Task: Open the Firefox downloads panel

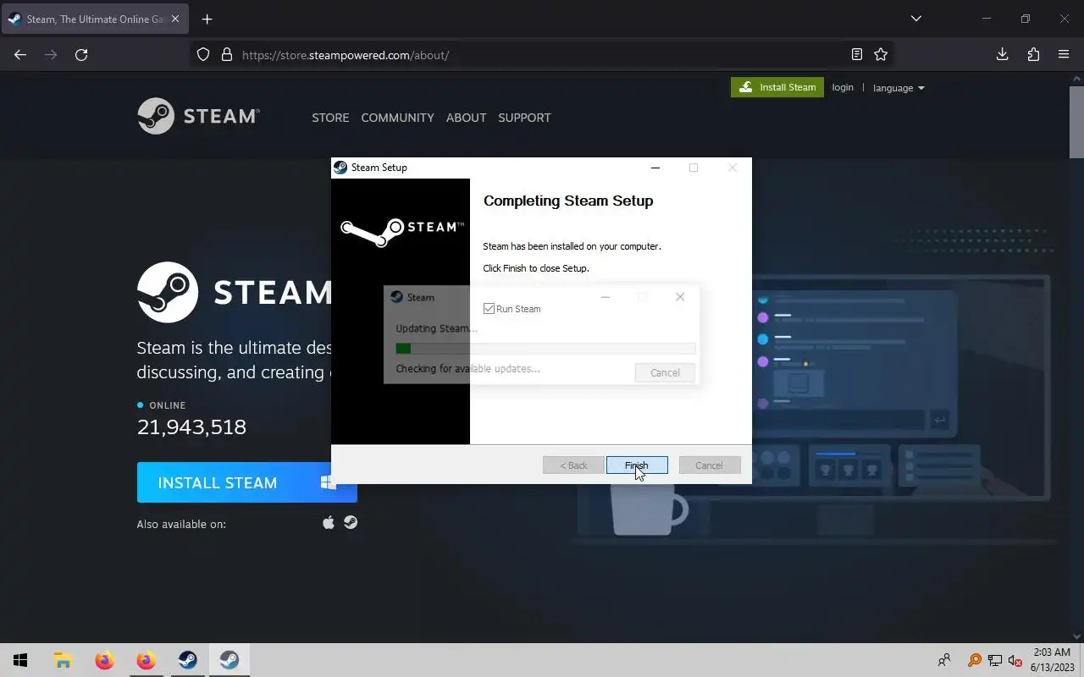Action: pyautogui.click(x=1002, y=55)
